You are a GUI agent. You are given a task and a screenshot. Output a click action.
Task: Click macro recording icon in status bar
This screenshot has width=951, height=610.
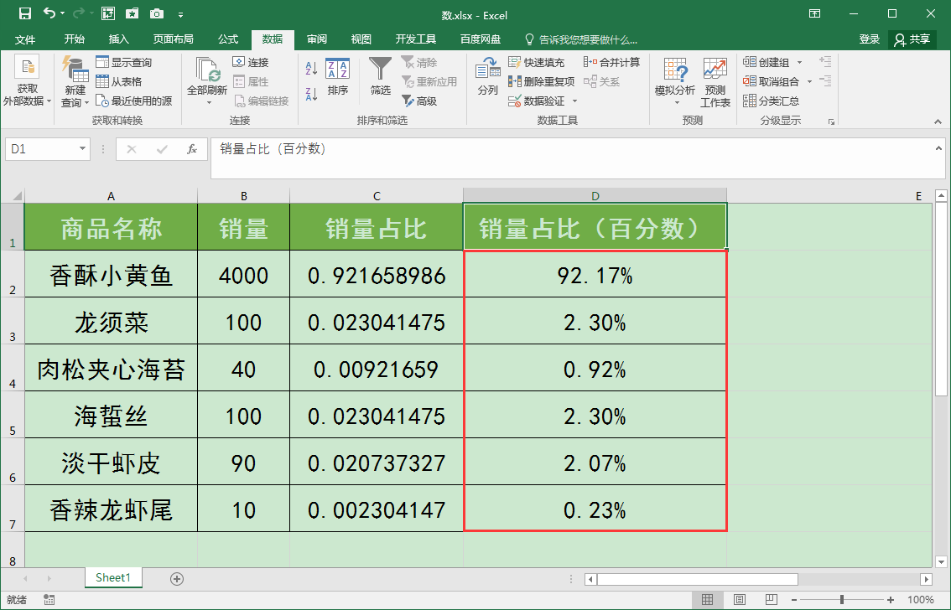(x=49, y=600)
